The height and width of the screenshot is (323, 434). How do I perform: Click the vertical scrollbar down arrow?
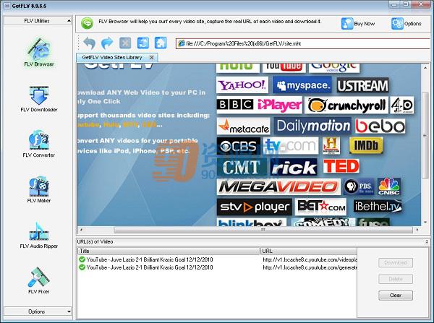pyautogui.click(x=425, y=222)
